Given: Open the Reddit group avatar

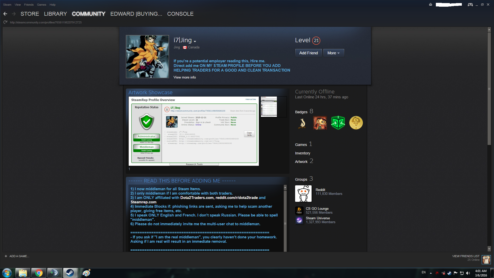Looking at the screenshot, I should click(x=303, y=194).
